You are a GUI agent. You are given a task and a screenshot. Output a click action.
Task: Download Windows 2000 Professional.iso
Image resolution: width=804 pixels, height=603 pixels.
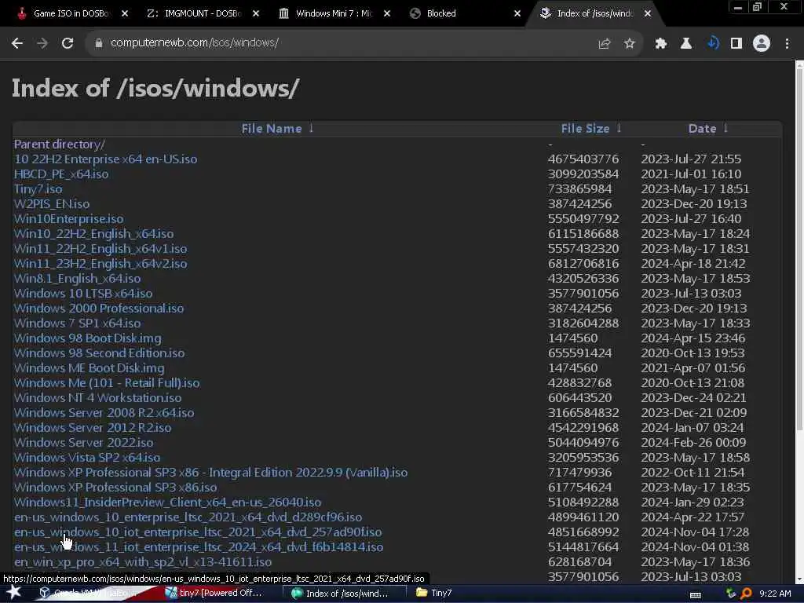(99, 308)
